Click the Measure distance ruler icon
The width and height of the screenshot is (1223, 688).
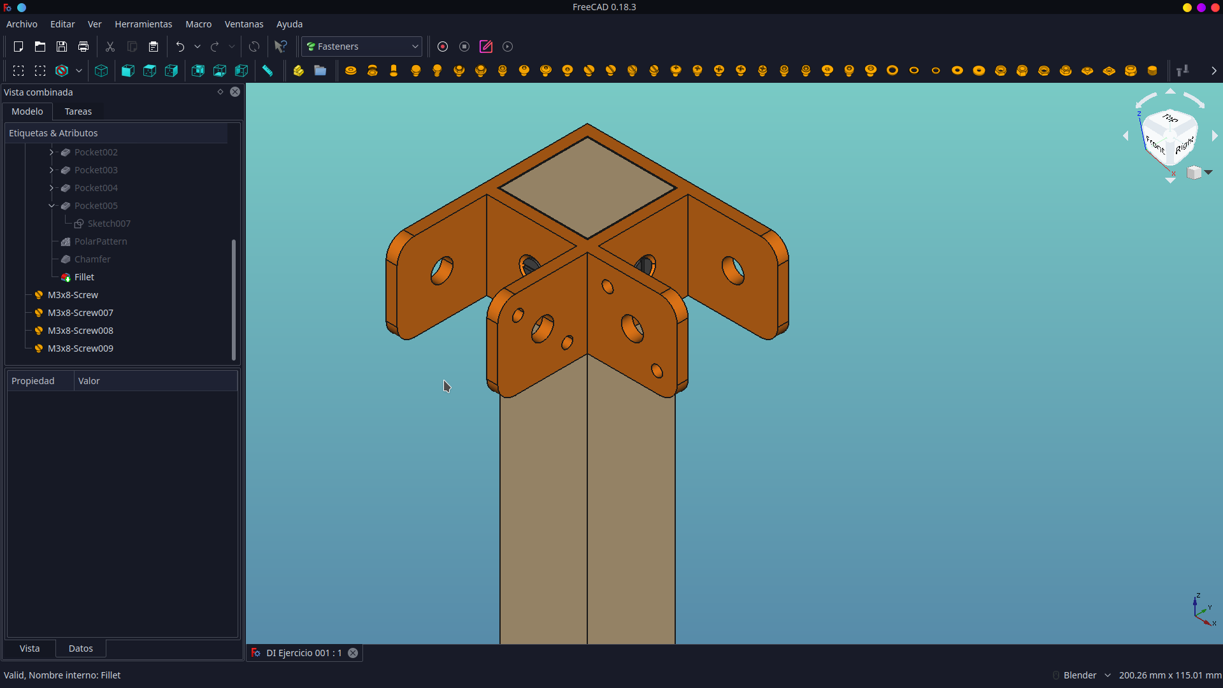(268, 71)
